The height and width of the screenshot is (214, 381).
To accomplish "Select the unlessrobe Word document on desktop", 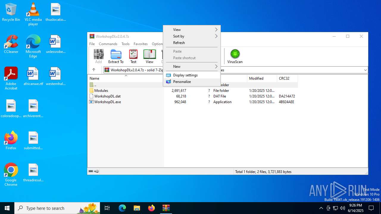I will coord(56,44).
